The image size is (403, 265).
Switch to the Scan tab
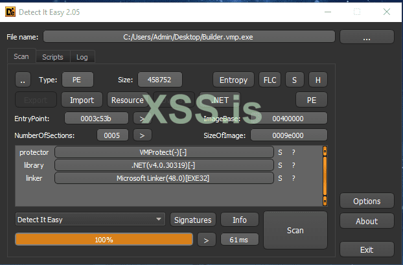click(21, 56)
